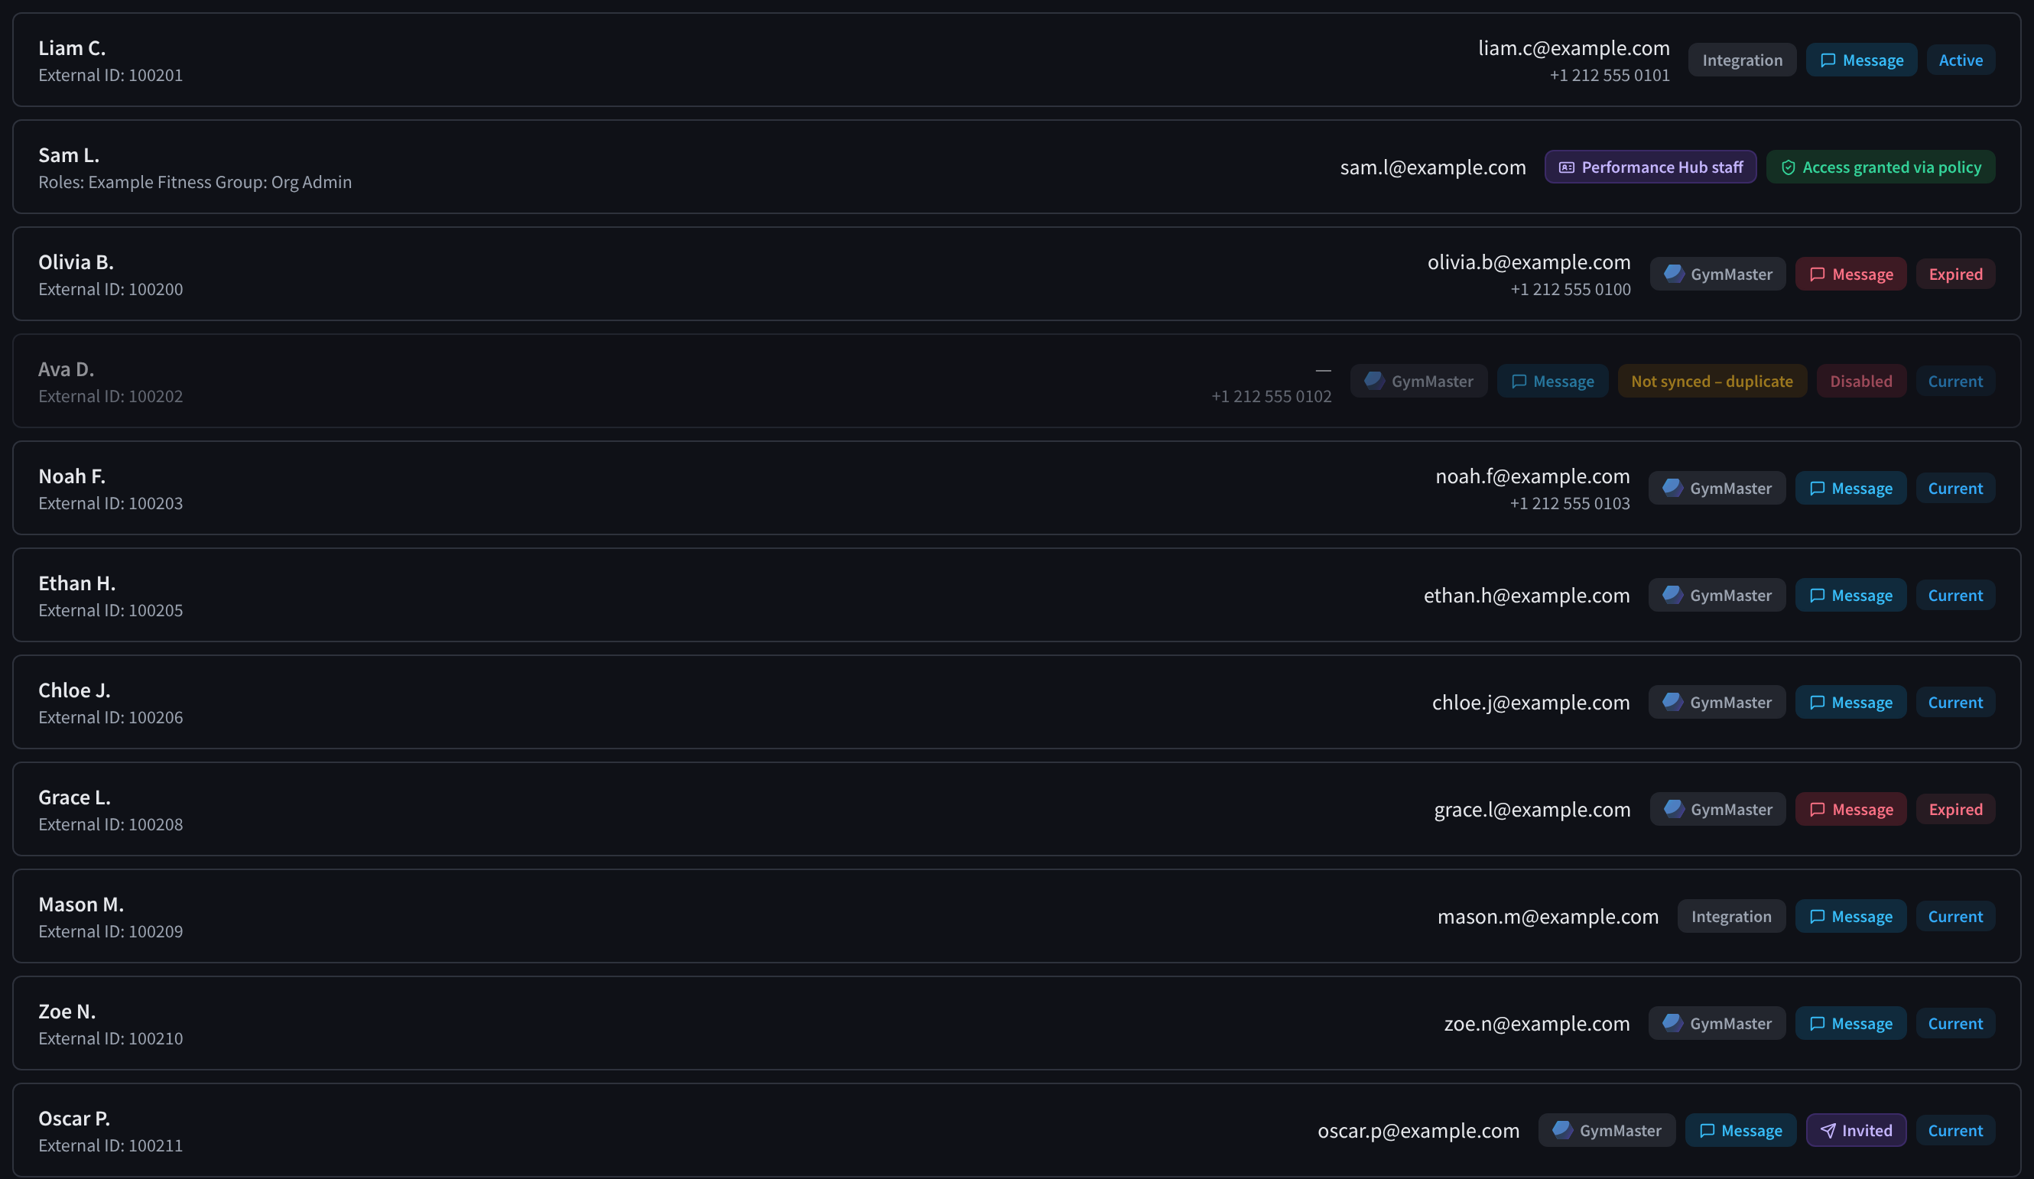Click the GymMaster logo icon in Olivia B. row

(x=1673, y=274)
